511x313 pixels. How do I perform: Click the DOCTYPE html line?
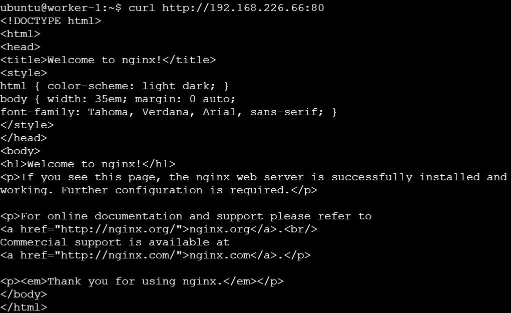51,21
